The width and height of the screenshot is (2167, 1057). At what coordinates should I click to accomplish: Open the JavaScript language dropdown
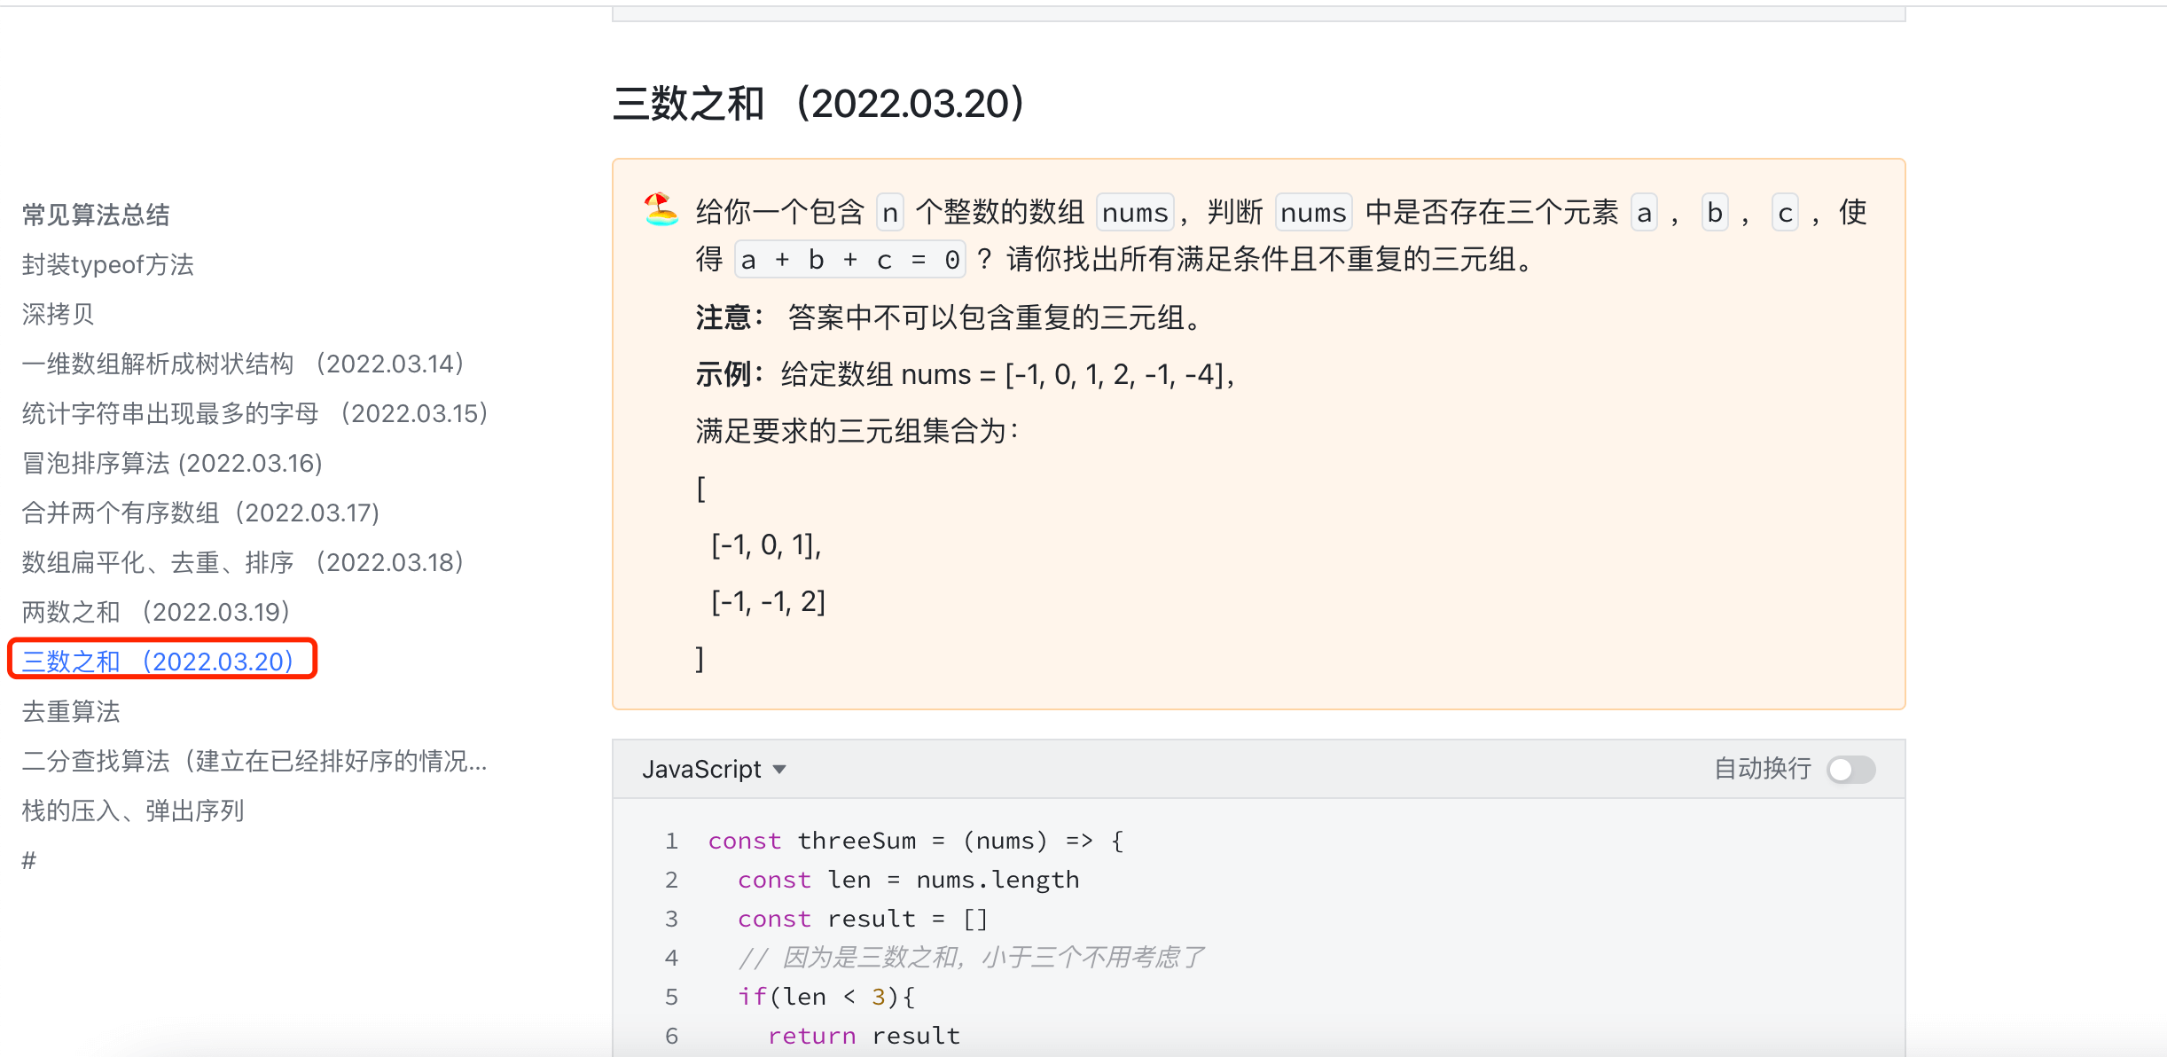click(714, 769)
